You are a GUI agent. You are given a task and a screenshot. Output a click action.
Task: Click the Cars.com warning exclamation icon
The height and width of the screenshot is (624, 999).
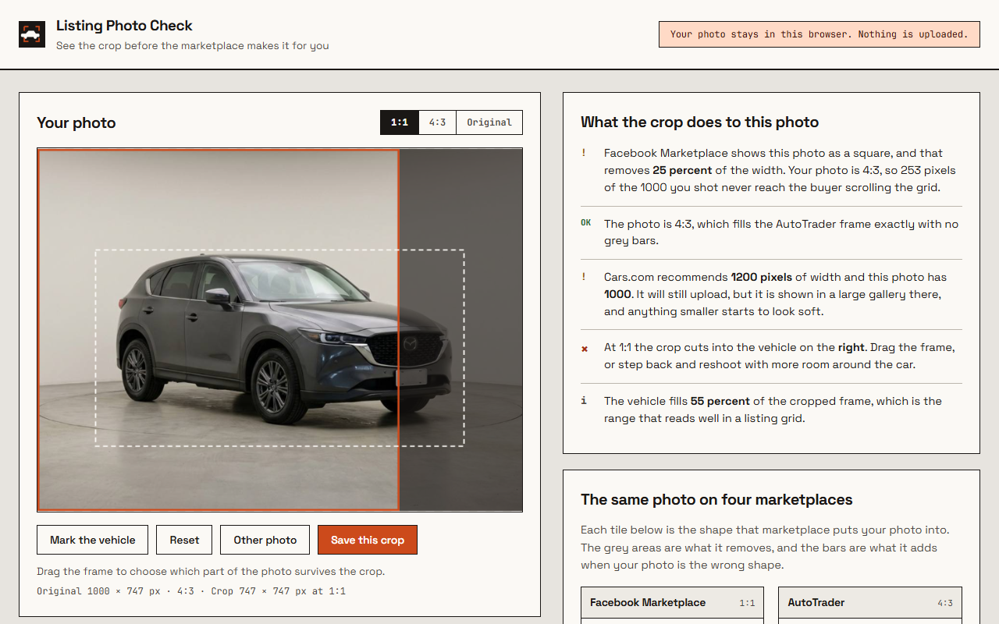[584, 277]
